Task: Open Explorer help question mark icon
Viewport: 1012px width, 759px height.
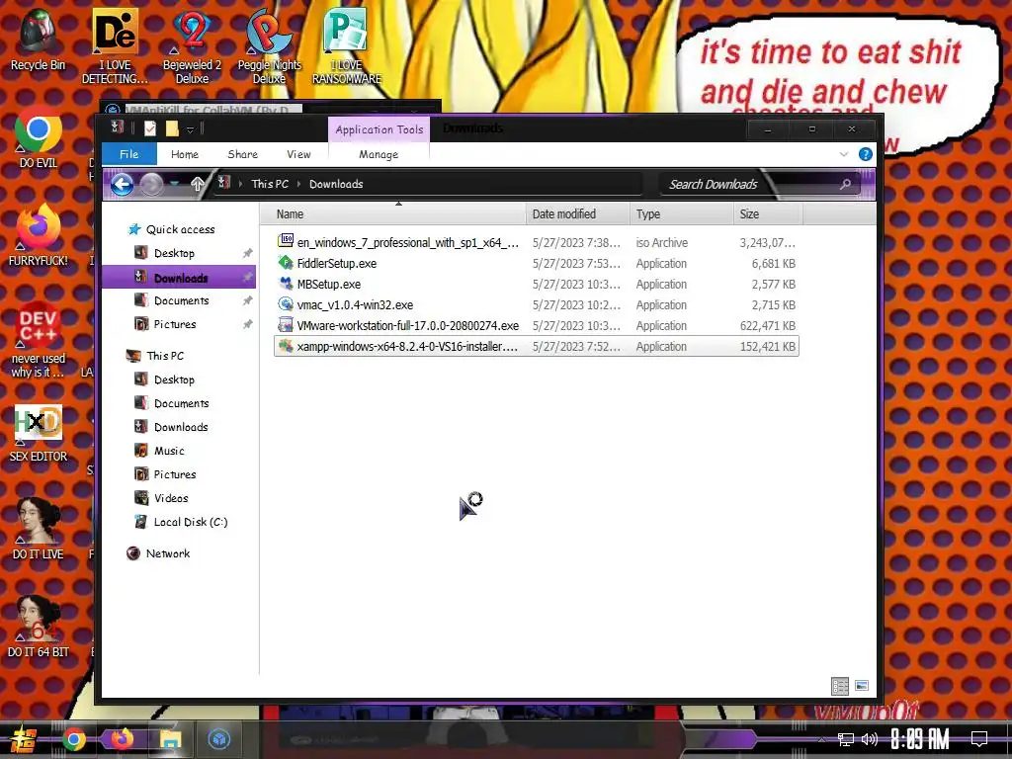Action: [x=866, y=154]
